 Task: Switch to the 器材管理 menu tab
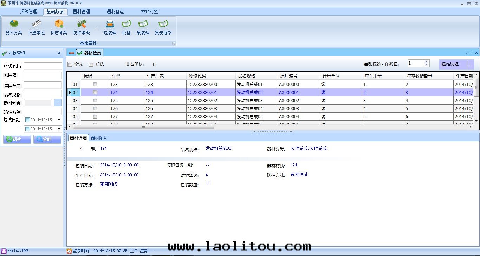point(81,12)
